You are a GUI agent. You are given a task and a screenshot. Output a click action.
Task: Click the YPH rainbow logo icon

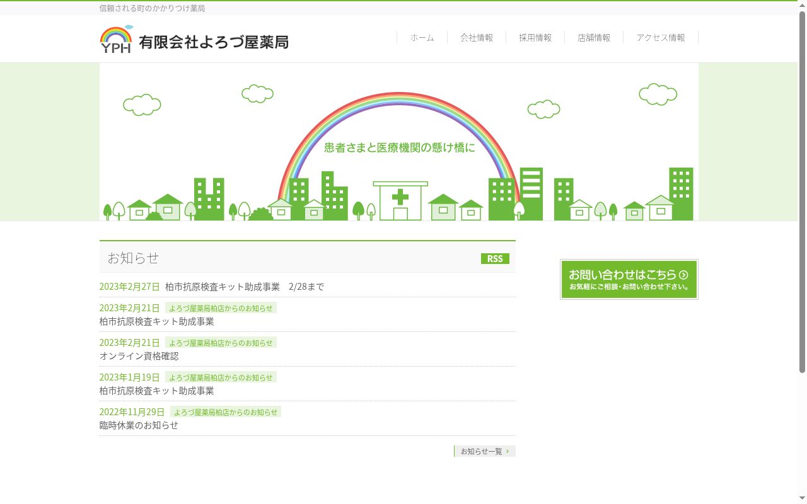click(x=117, y=39)
